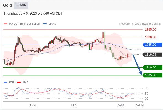163x110 pixels.
Task: Click the Jul 4 date axis label
Action: 33,105
